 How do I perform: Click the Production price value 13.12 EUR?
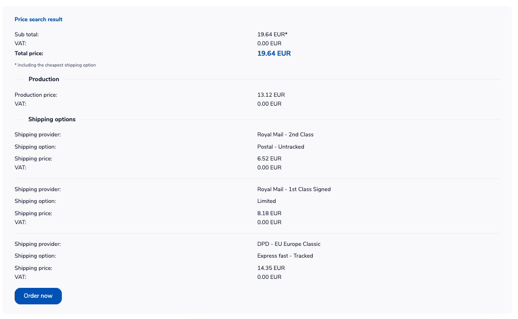270,94
